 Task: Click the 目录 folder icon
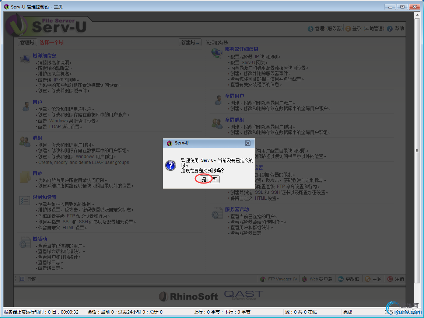pyautogui.click(x=25, y=177)
